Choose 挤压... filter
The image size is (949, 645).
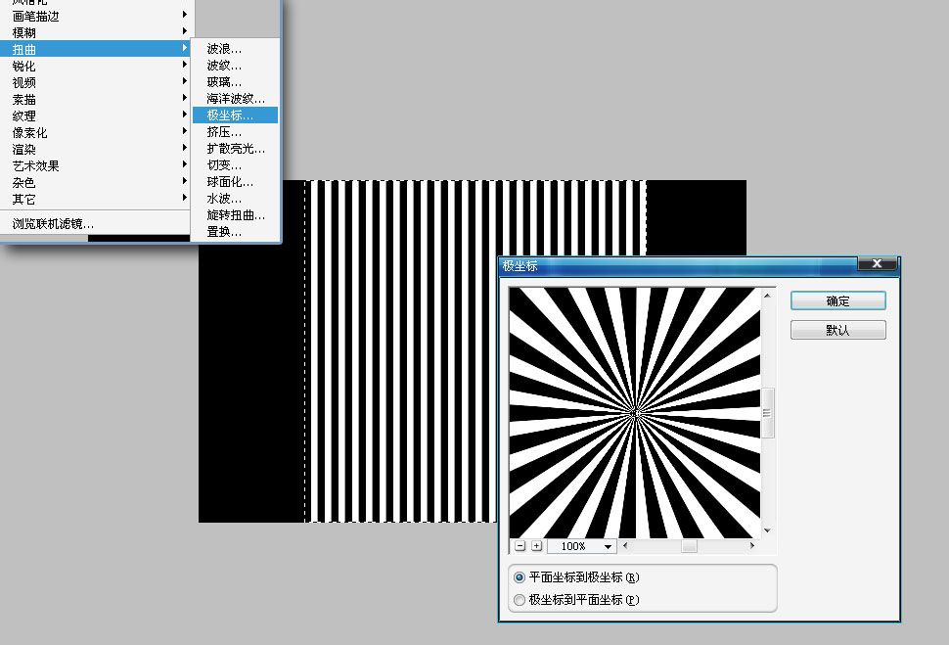pos(236,131)
